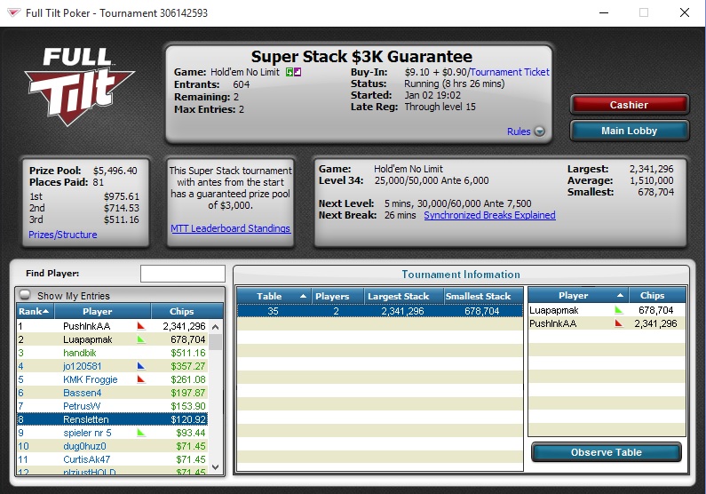Click the player list scroll up arrow
The width and height of the screenshot is (706, 494).
click(215, 327)
